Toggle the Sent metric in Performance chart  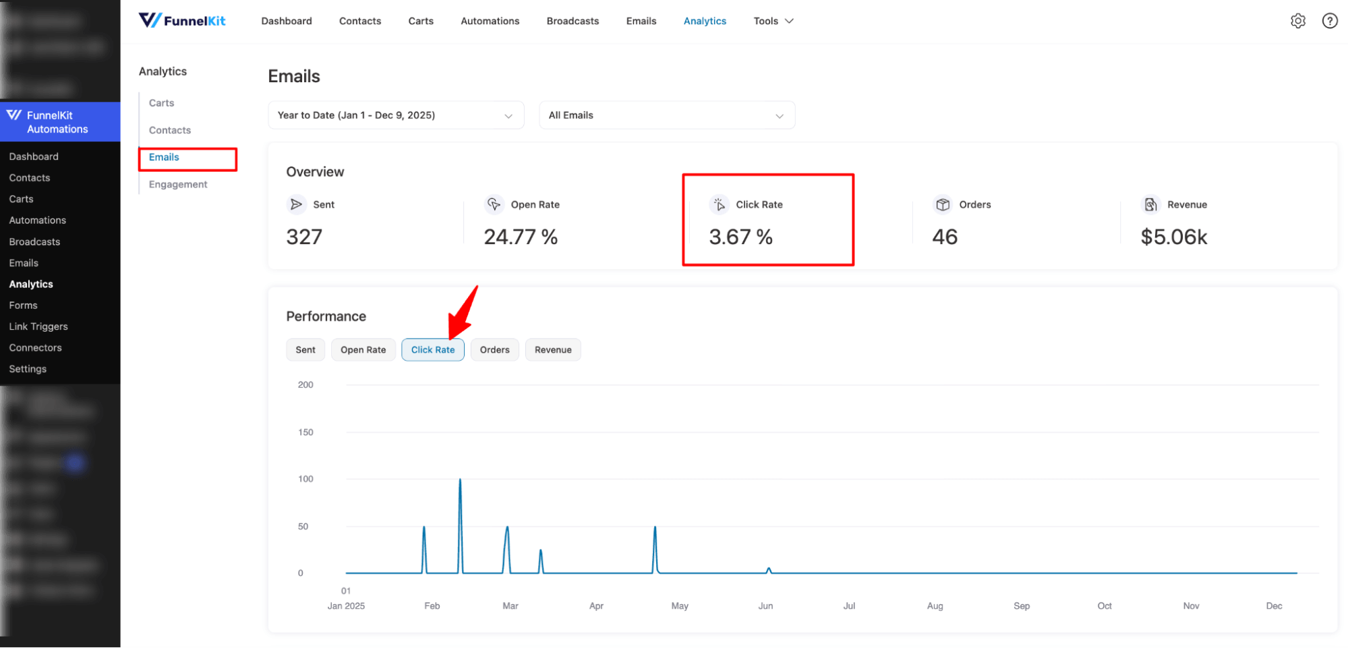coord(305,349)
